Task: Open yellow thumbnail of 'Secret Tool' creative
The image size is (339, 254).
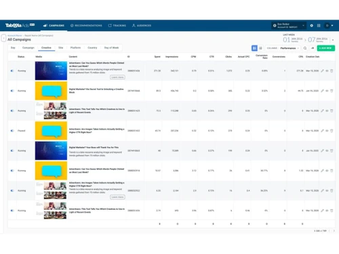Action: (x=51, y=91)
